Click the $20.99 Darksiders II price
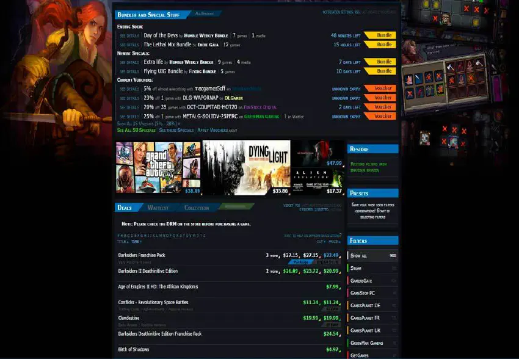This screenshot has width=519, height=359. (x=332, y=271)
